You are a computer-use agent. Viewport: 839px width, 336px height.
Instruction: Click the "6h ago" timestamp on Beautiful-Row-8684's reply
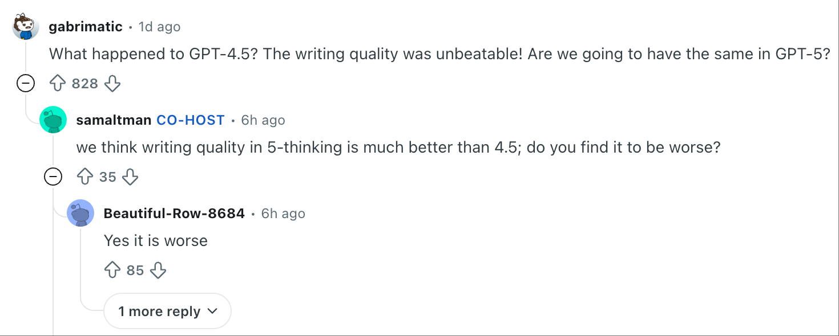(x=283, y=214)
